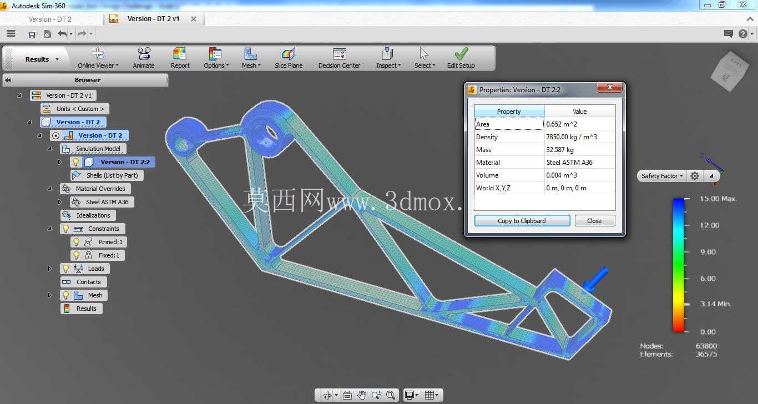Viewport: 758px width, 404px height.
Task: Click the Undo arrow icon
Action: pyautogui.click(x=62, y=34)
